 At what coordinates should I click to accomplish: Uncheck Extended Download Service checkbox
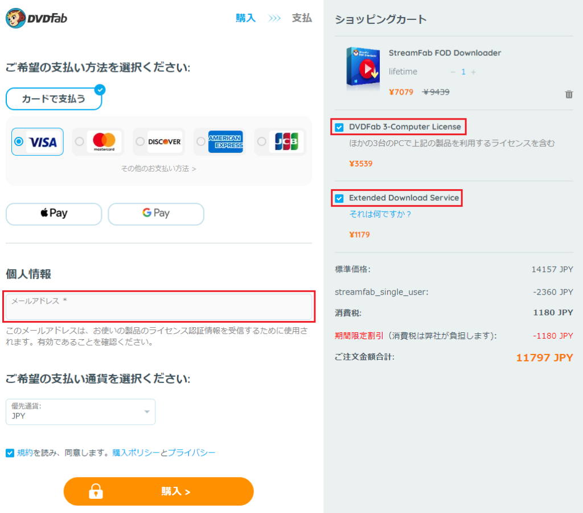pos(339,198)
